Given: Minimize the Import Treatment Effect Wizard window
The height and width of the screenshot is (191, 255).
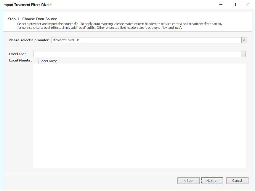Looking at the screenshot, I should pyautogui.click(x=221, y=5).
